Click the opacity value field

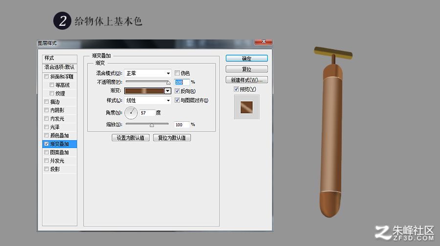[181, 82]
